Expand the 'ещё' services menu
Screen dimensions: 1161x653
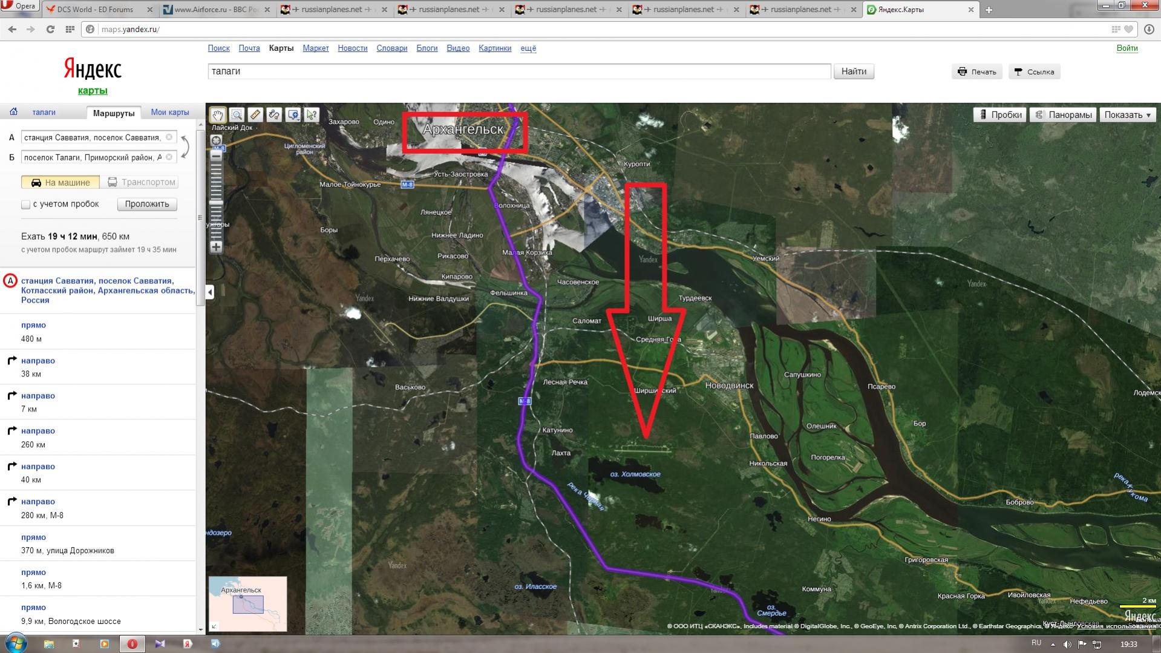[528, 48]
